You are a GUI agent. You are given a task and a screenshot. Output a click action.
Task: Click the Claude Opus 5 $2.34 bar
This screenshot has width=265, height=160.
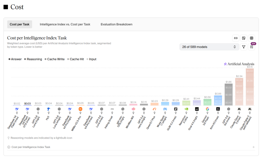(x=239, y=92)
